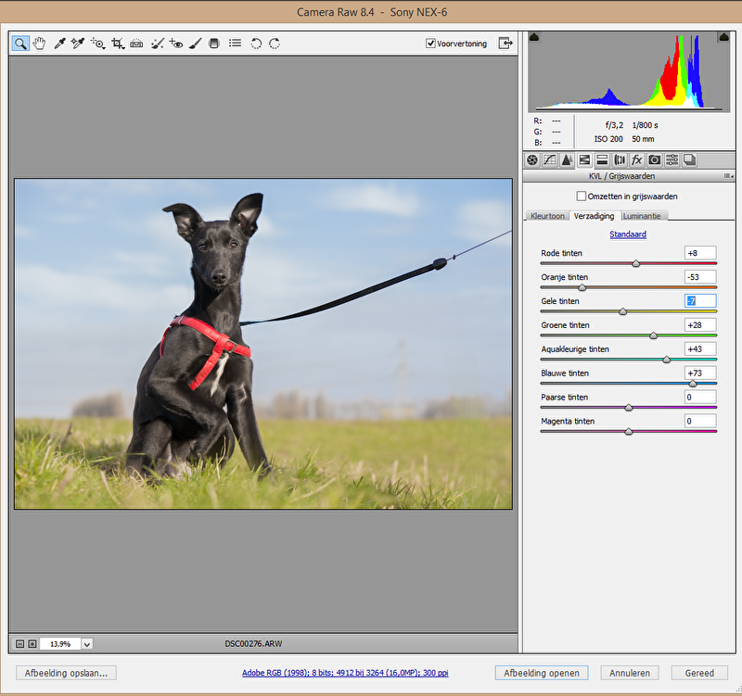742x696 pixels.
Task: Zoom in with the plus button
Action: [32, 644]
